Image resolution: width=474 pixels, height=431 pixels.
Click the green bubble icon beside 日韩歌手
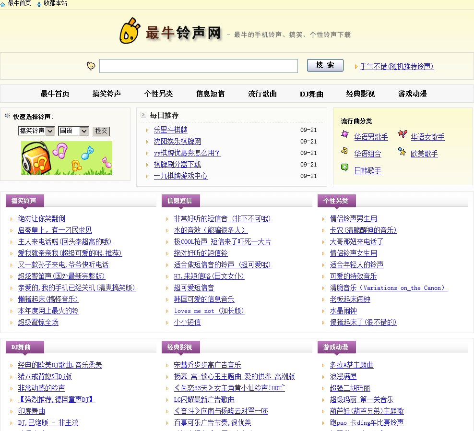pos(344,167)
